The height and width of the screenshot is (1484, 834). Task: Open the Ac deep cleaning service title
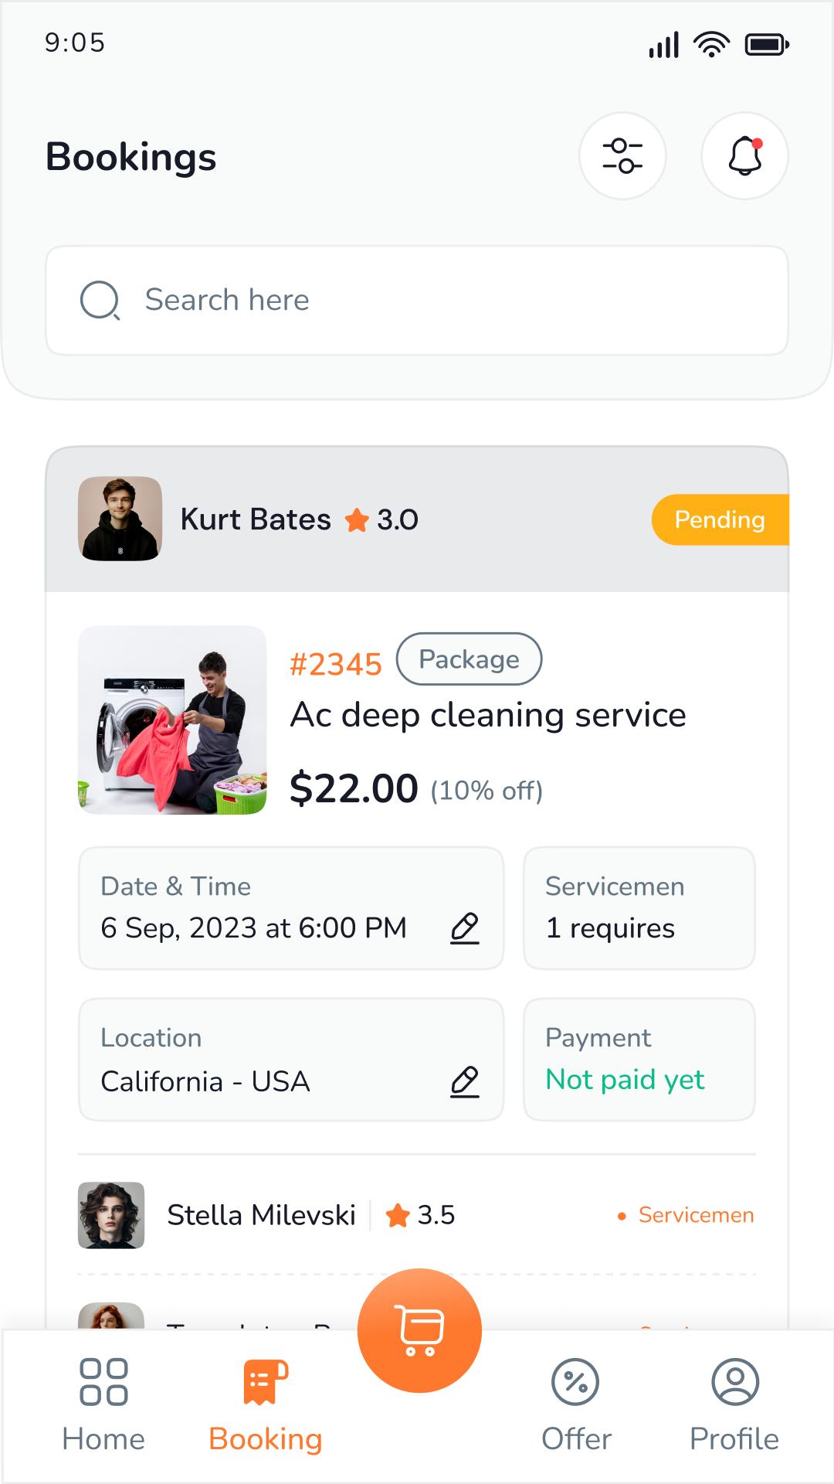pos(488,715)
